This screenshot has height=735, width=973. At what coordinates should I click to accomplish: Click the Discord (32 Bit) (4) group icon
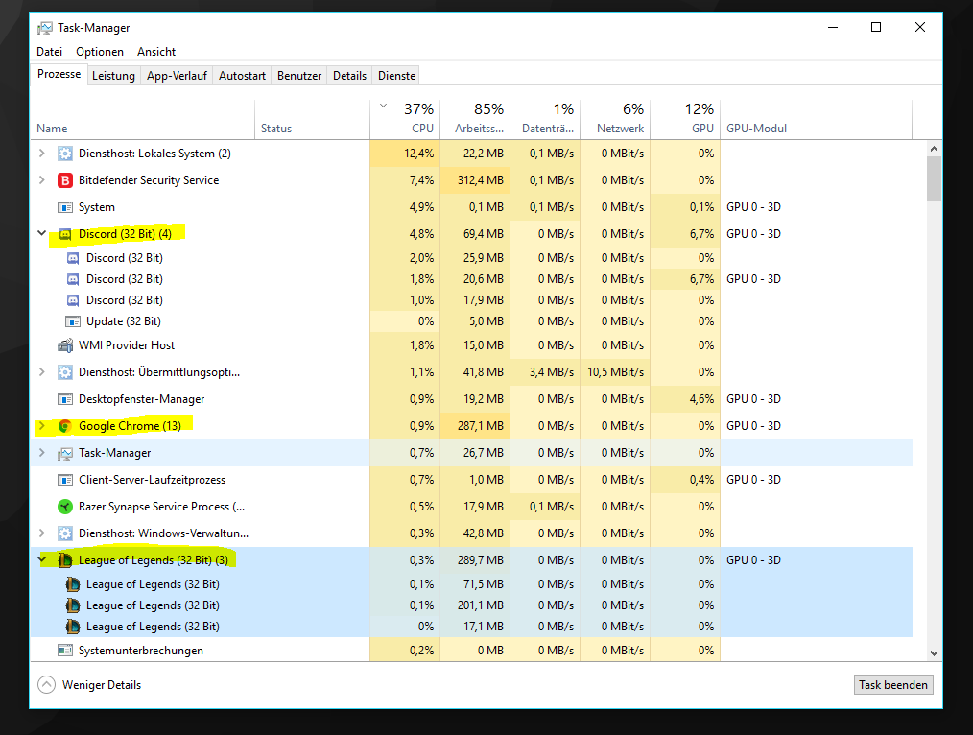pos(64,234)
